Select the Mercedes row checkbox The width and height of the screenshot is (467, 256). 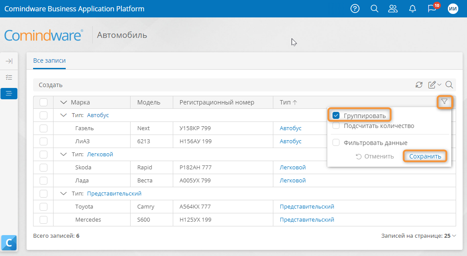coord(44,219)
